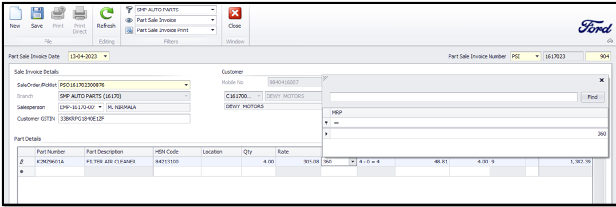Image resolution: width=616 pixels, height=207 pixels.
Task: Open the SMP AUTO PARTS filter dropdown
Action: coord(212,10)
